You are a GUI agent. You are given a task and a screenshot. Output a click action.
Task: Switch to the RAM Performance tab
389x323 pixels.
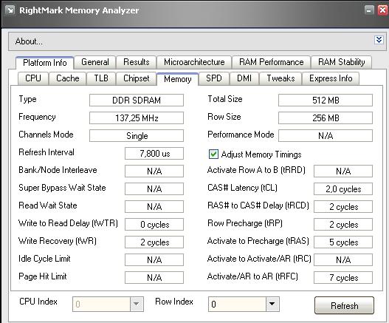[x=271, y=62]
